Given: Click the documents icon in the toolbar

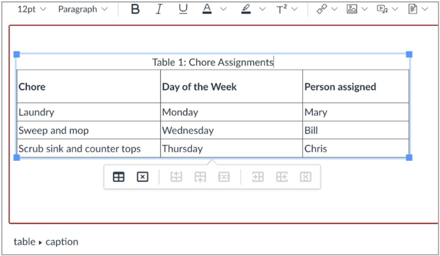Looking at the screenshot, I should coord(413,9).
